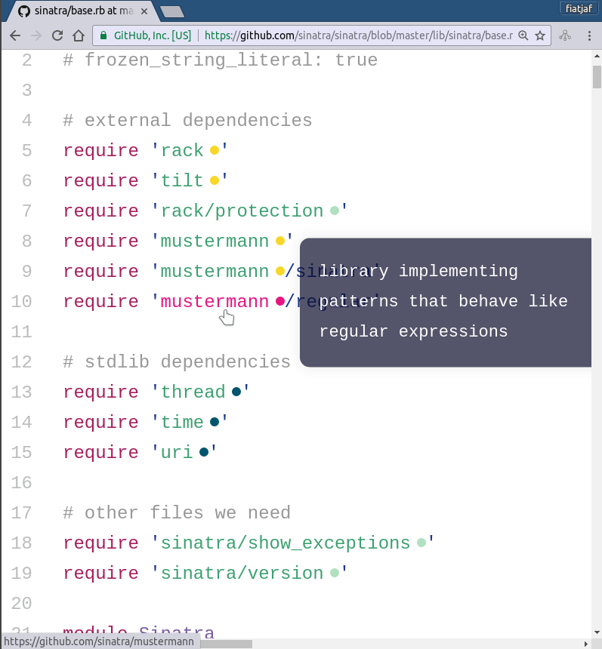Click the scrollbar down arrow
The width and height of the screenshot is (602, 649).
point(597,632)
